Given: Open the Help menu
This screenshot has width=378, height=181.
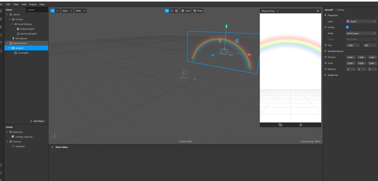Looking at the screenshot, I should pos(42,4).
